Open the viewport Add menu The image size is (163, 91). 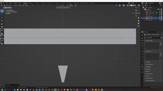point(23,5)
